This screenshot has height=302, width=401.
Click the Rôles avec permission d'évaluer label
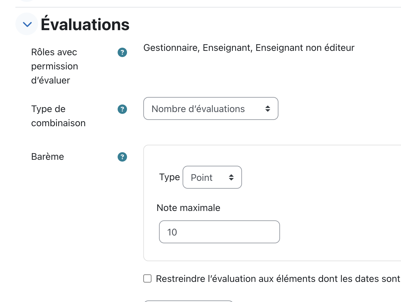click(x=54, y=66)
